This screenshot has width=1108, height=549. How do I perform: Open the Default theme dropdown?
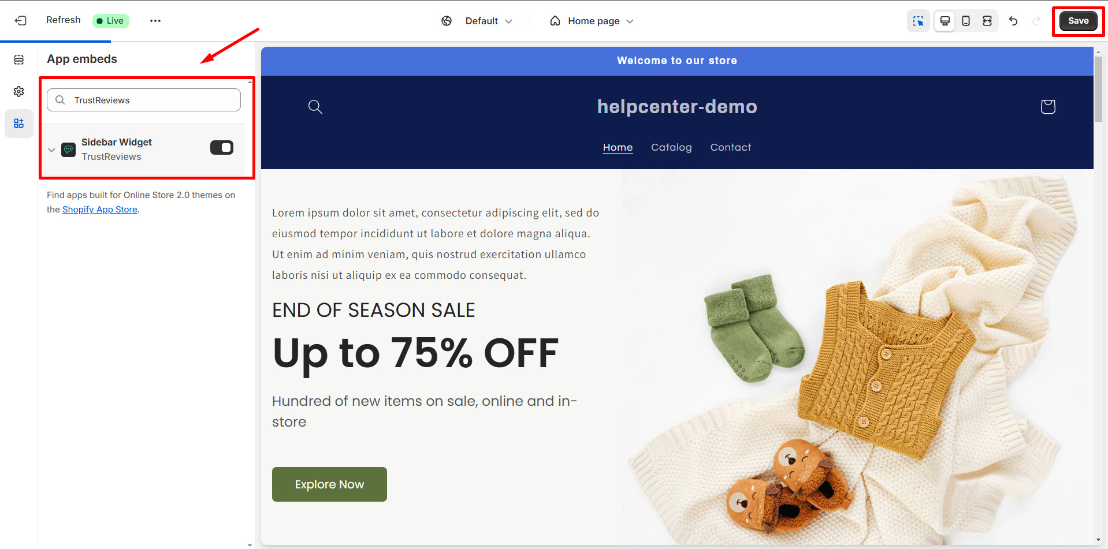coord(477,21)
